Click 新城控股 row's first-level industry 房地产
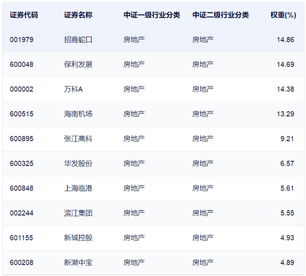The height and width of the screenshot is (276, 306). click(x=134, y=238)
